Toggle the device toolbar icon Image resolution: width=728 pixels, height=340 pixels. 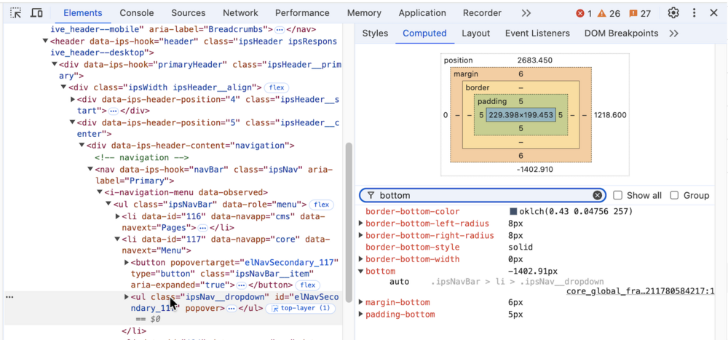click(x=36, y=13)
